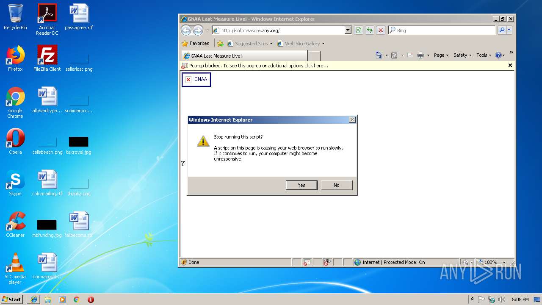Click the Read Mail envelope icon
The width and height of the screenshot is (542, 305).
(410, 55)
